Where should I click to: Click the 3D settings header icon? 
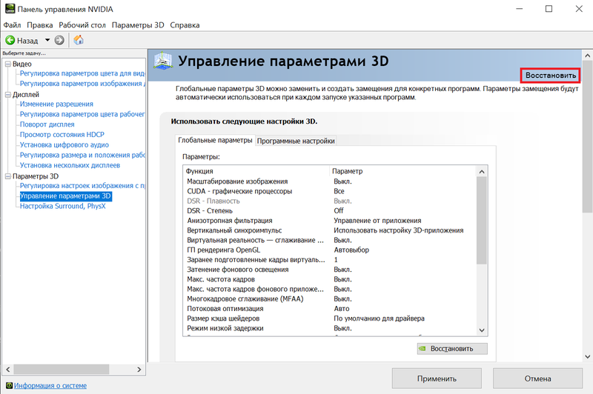click(x=163, y=61)
